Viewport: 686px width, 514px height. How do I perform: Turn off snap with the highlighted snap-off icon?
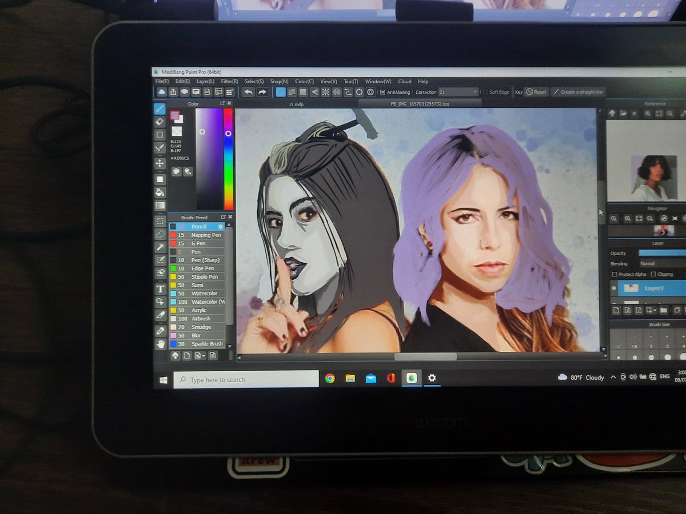[281, 92]
